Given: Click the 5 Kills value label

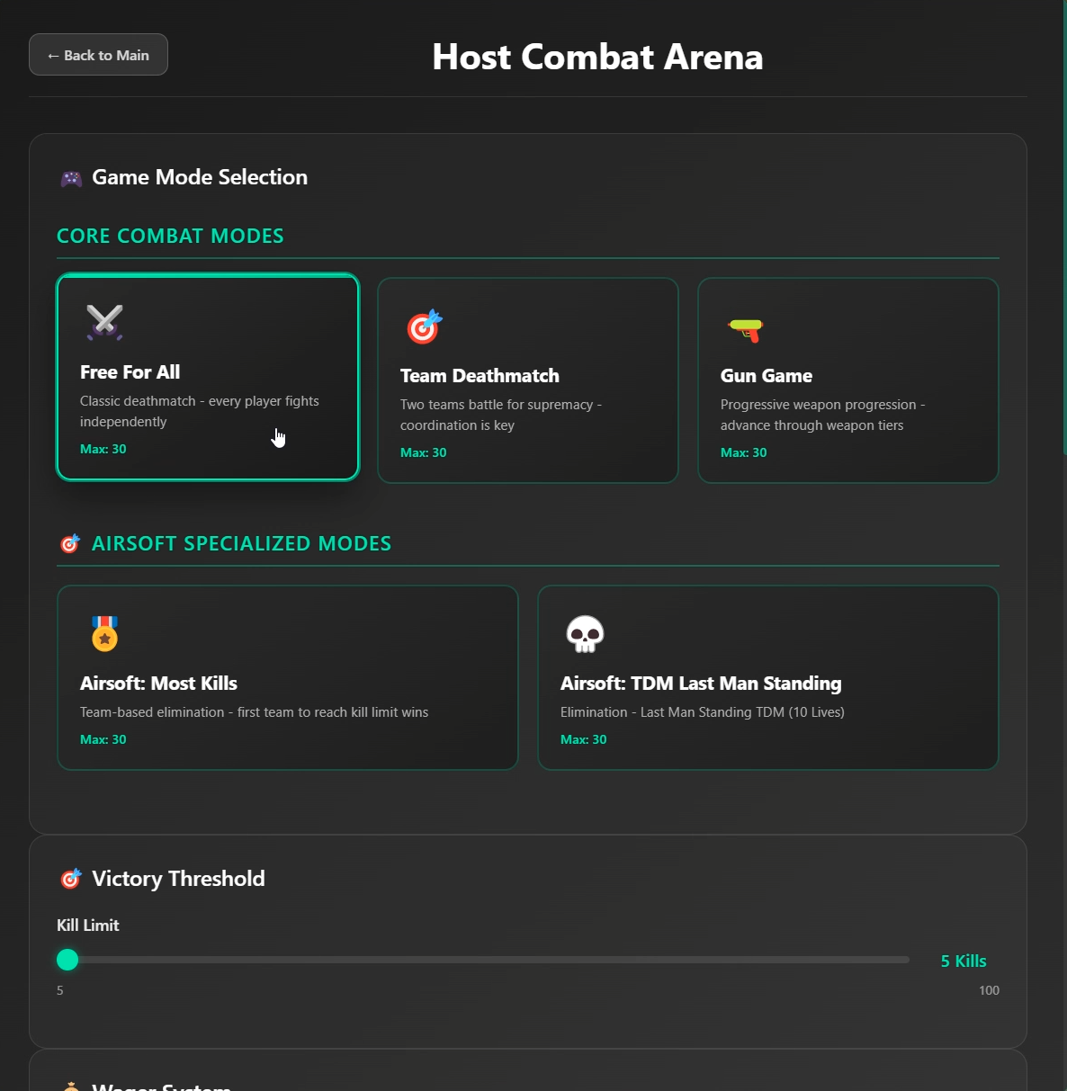Looking at the screenshot, I should coord(964,961).
